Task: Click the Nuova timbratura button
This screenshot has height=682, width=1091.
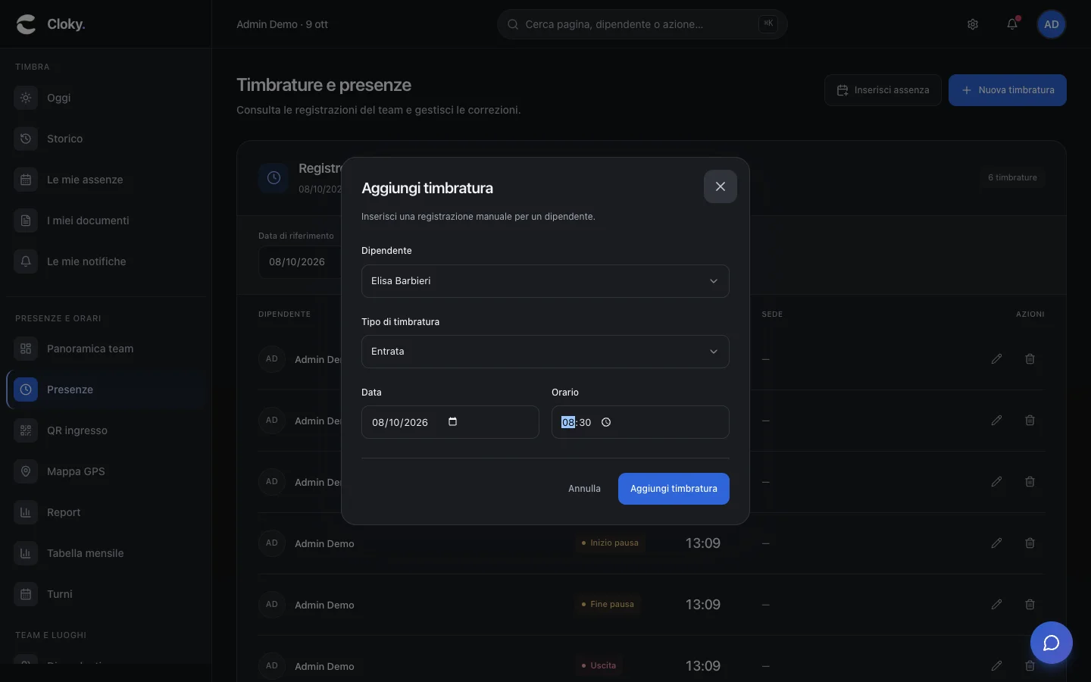Action: tap(1008, 90)
